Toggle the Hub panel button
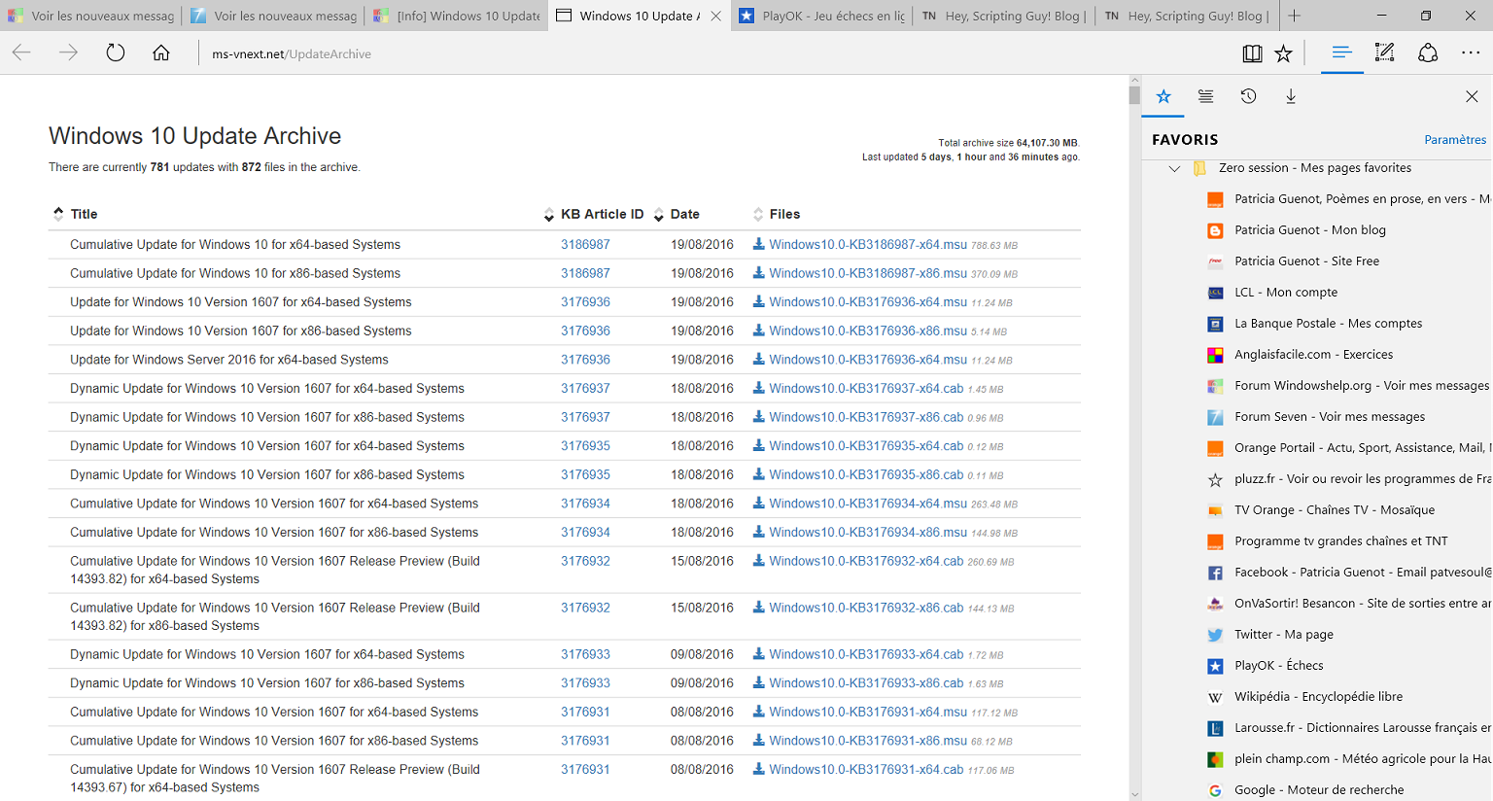The width and height of the screenshot is (1493, 801). click(x=1341, y=53)
